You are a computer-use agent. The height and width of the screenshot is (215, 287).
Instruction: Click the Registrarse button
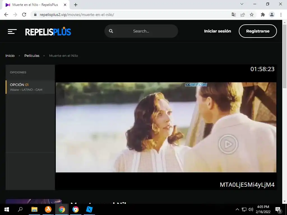click(x=258, y=31)
